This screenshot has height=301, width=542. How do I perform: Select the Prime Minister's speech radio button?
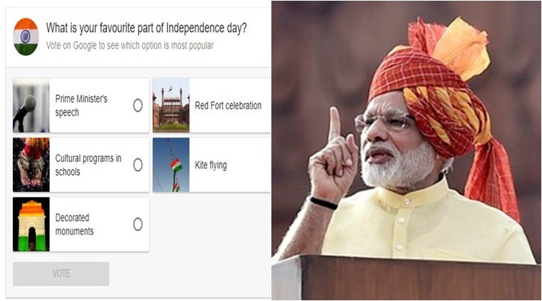(x=138, y=106)
